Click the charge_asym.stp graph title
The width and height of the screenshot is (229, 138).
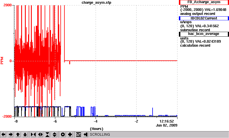(96, 3)
